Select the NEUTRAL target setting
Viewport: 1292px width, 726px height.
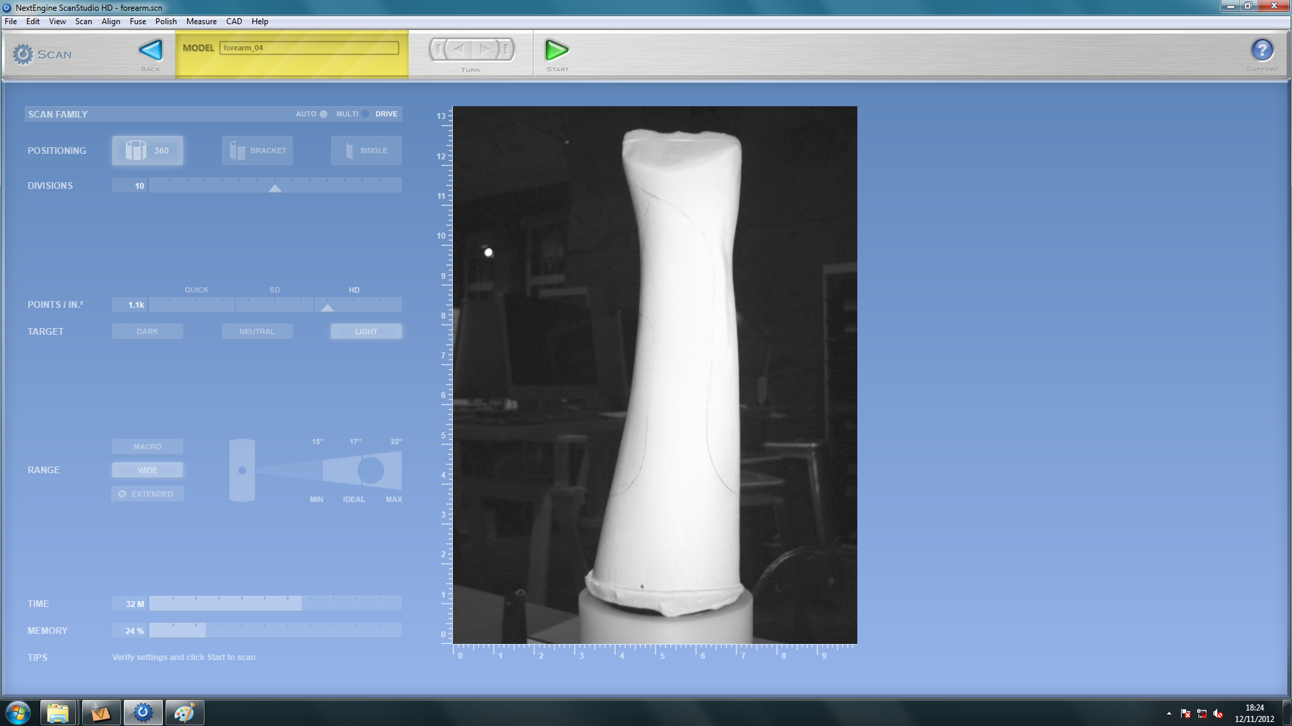coord(257,331)
